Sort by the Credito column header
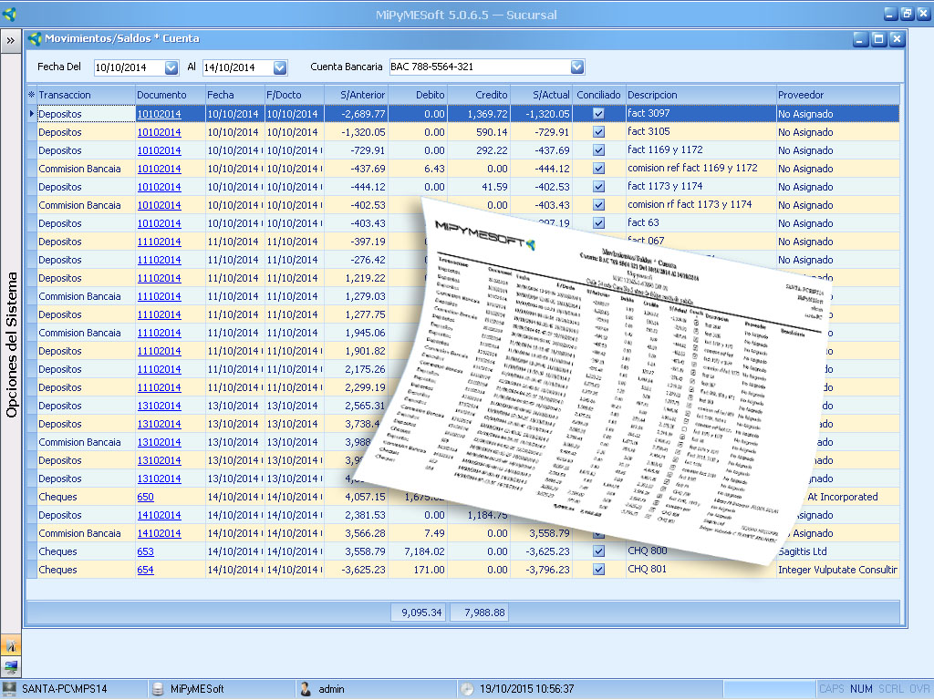The width and height of the screenshot is (934, 700). point(479,95)
